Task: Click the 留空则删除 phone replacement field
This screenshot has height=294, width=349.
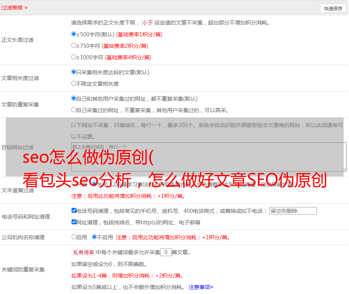Action: pos(293,211)
